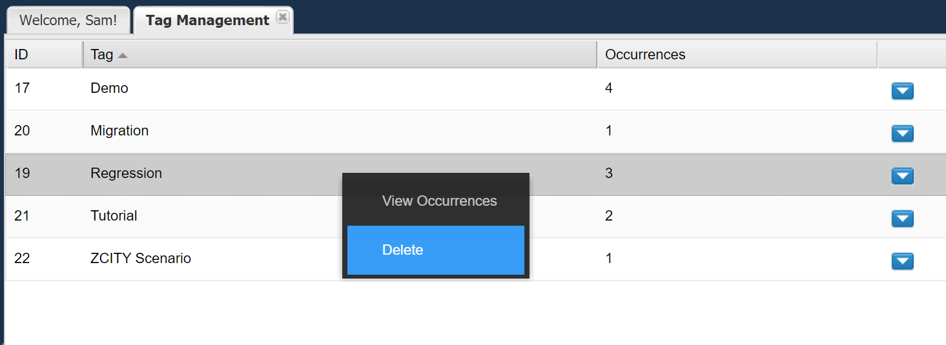Open the action dropdown for Migration row
Screen dimensions: 946x345
point(902,133)
